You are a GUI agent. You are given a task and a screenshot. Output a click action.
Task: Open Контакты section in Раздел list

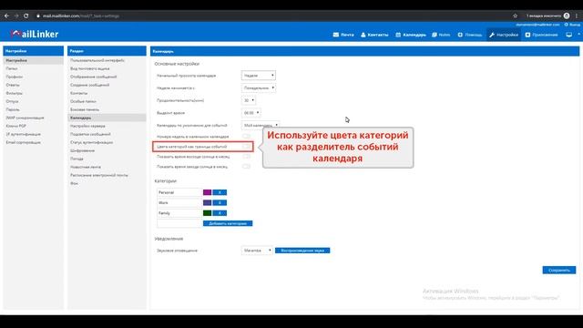tap(107, 93)
